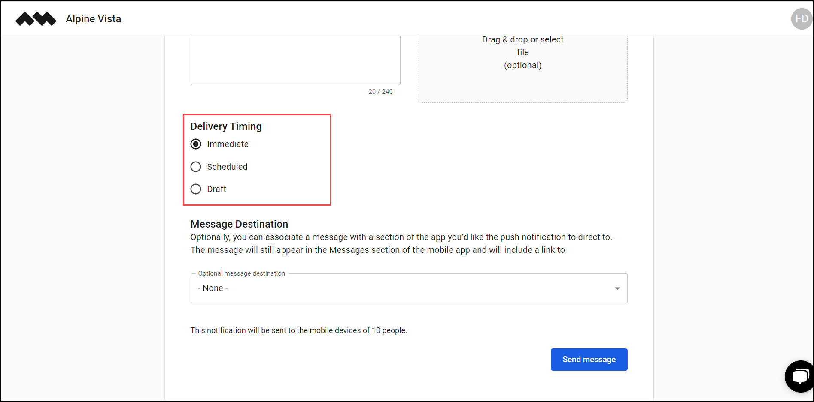Click the Message Destination heading

coord(239,224)
